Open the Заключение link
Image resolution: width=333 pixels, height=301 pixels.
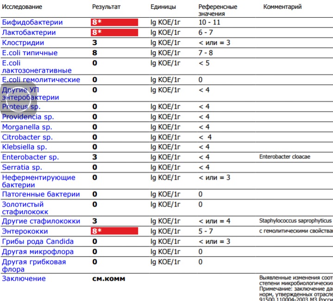pos(24,279)
